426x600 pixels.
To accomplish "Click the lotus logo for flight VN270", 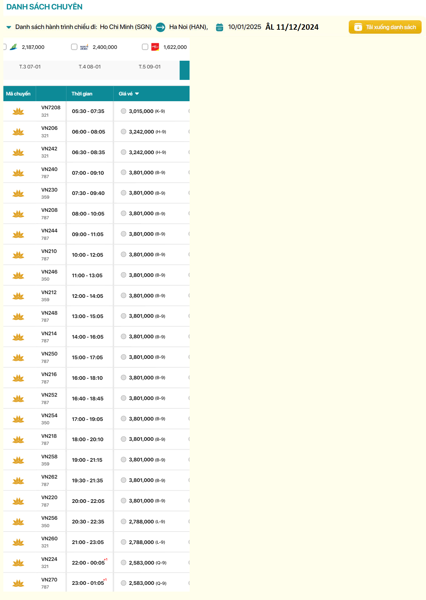I will [x=18, y=583].
